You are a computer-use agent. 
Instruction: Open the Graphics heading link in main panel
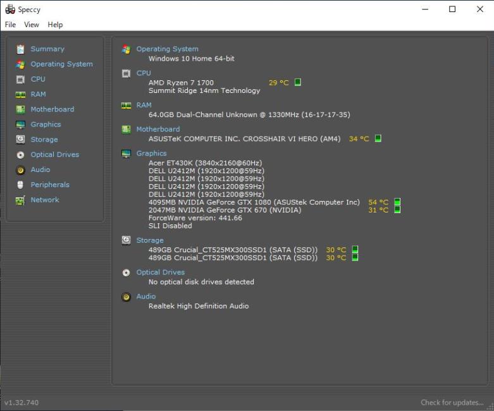click(151, 153)
